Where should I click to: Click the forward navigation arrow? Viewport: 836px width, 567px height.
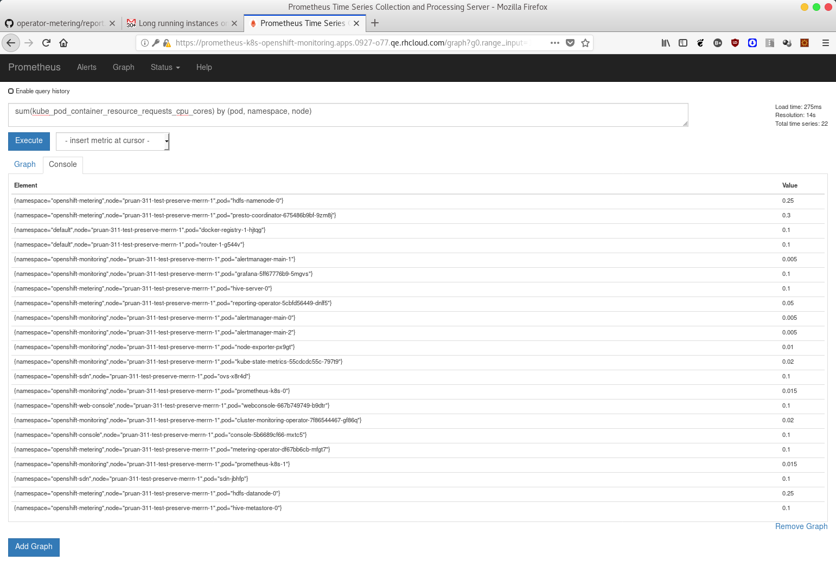click(29, 43)
